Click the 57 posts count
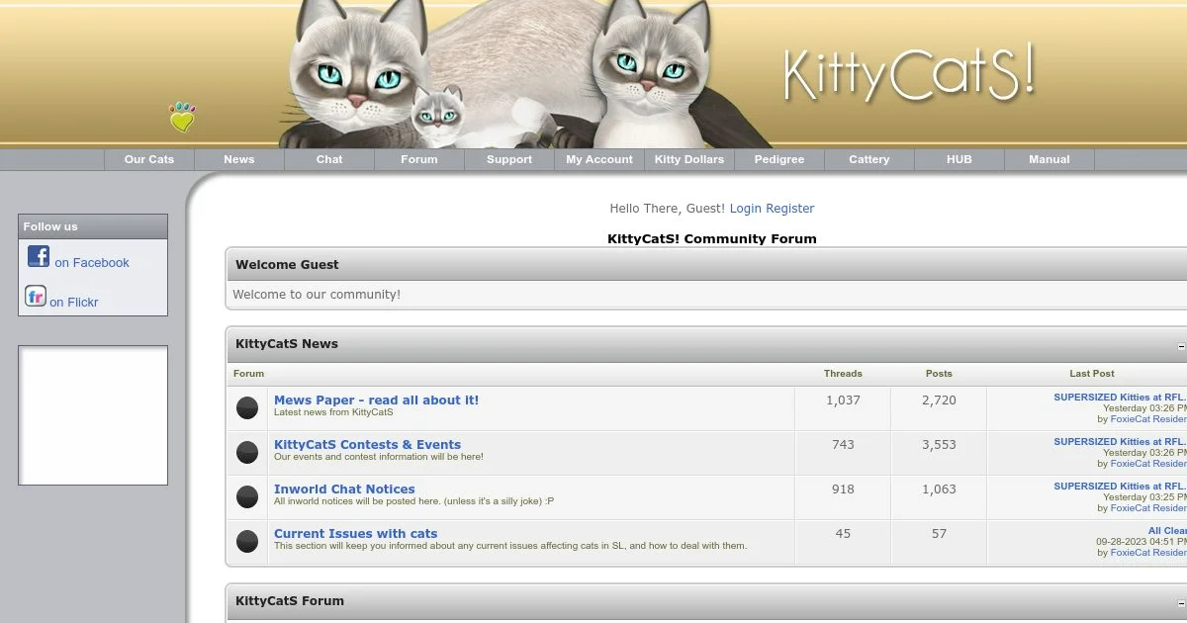Screen dimensions: 1187x623 [x=939, y=534]
